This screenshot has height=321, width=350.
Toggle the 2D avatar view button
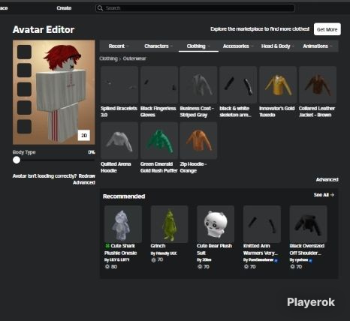[84, 135]
